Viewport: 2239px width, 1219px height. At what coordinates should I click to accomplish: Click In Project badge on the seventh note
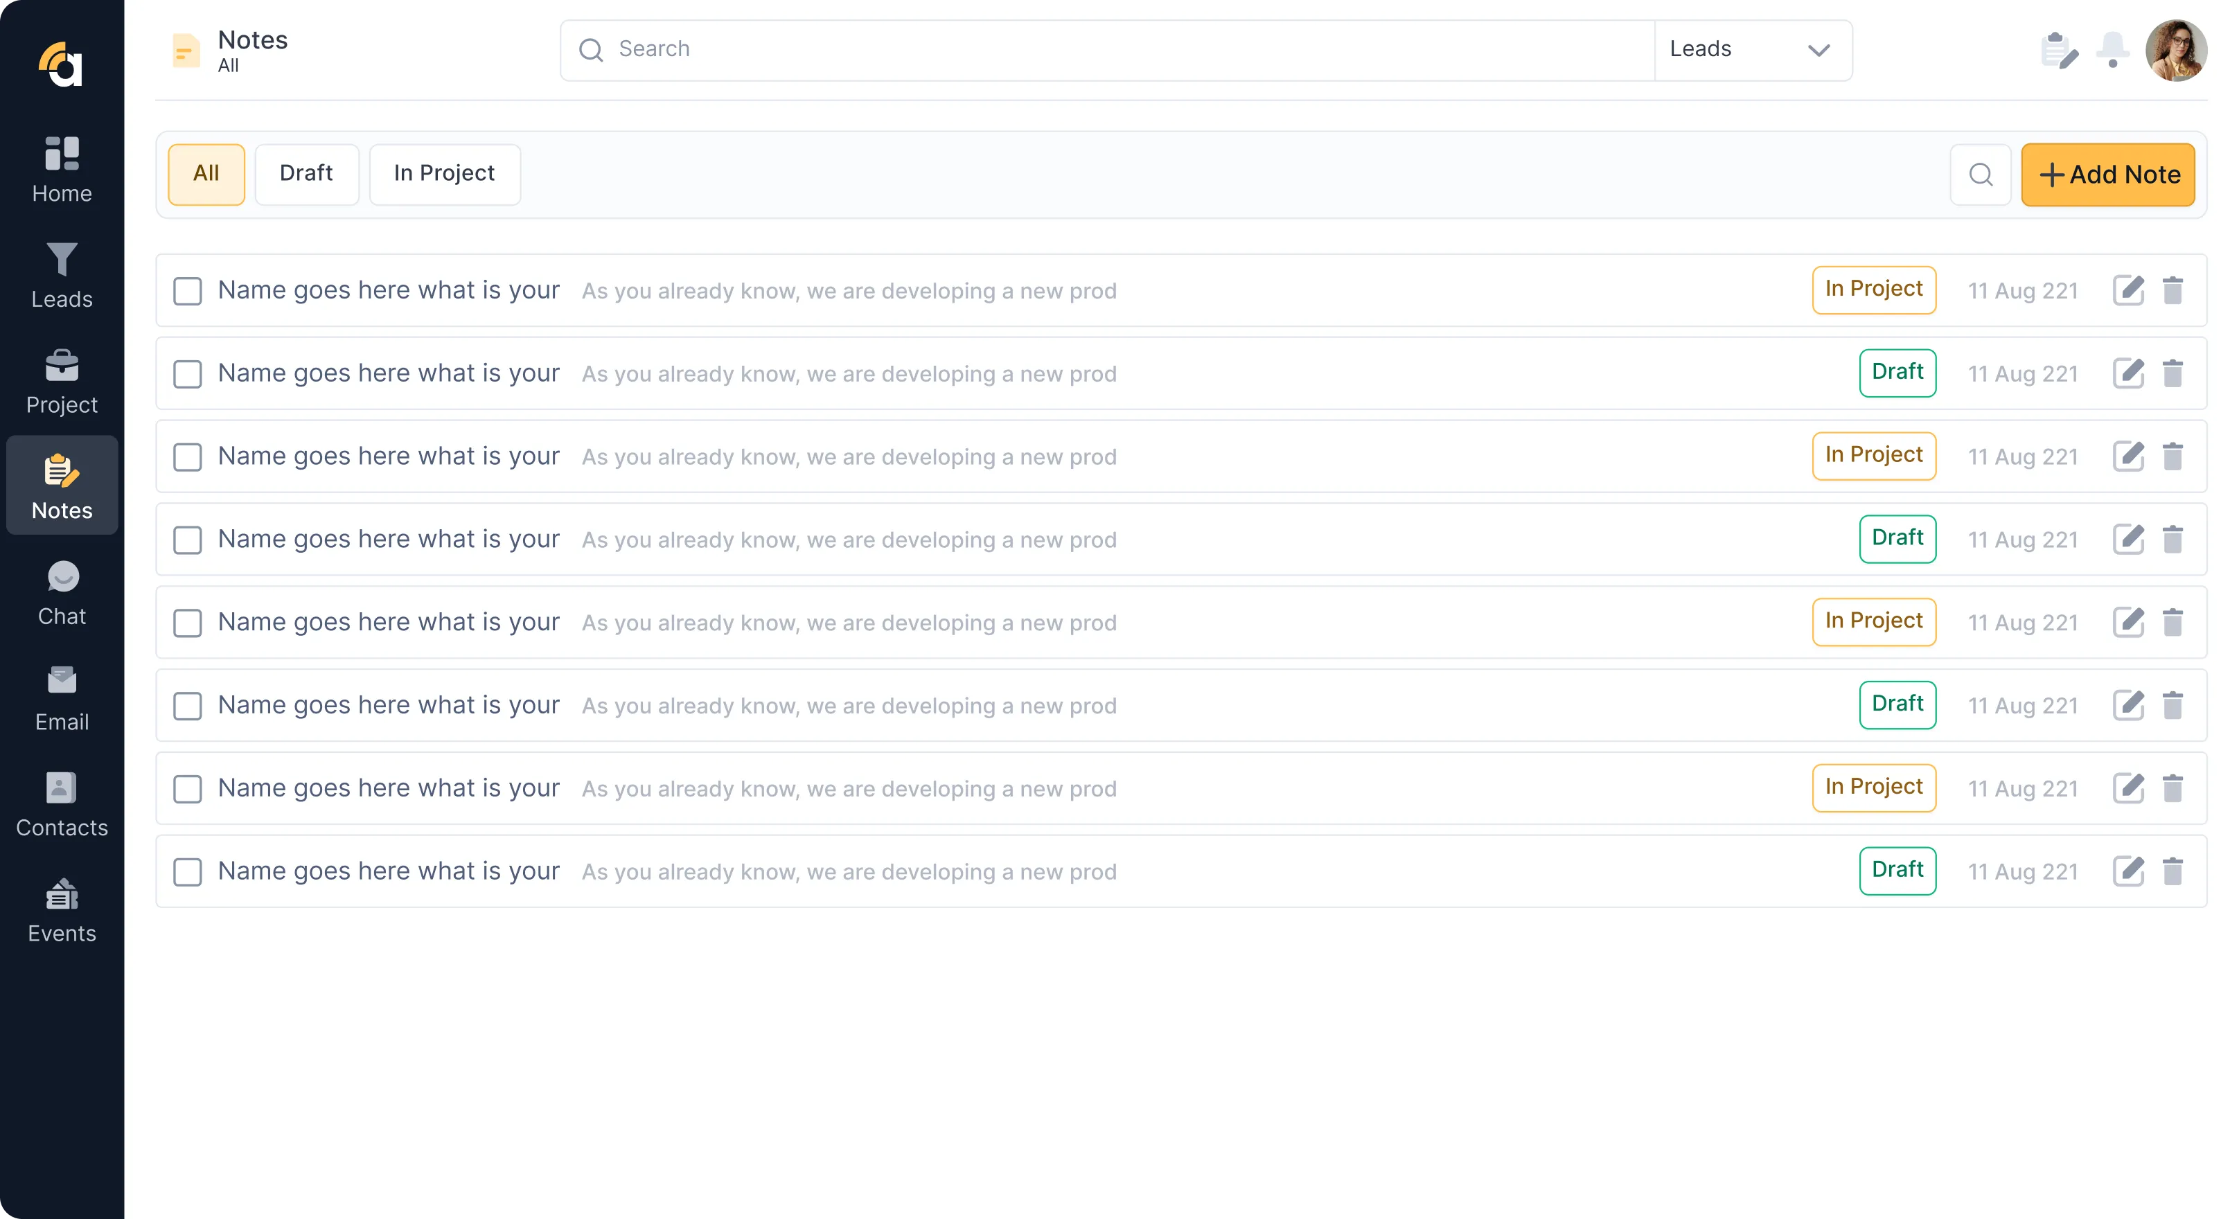(x=1874, y=788)
